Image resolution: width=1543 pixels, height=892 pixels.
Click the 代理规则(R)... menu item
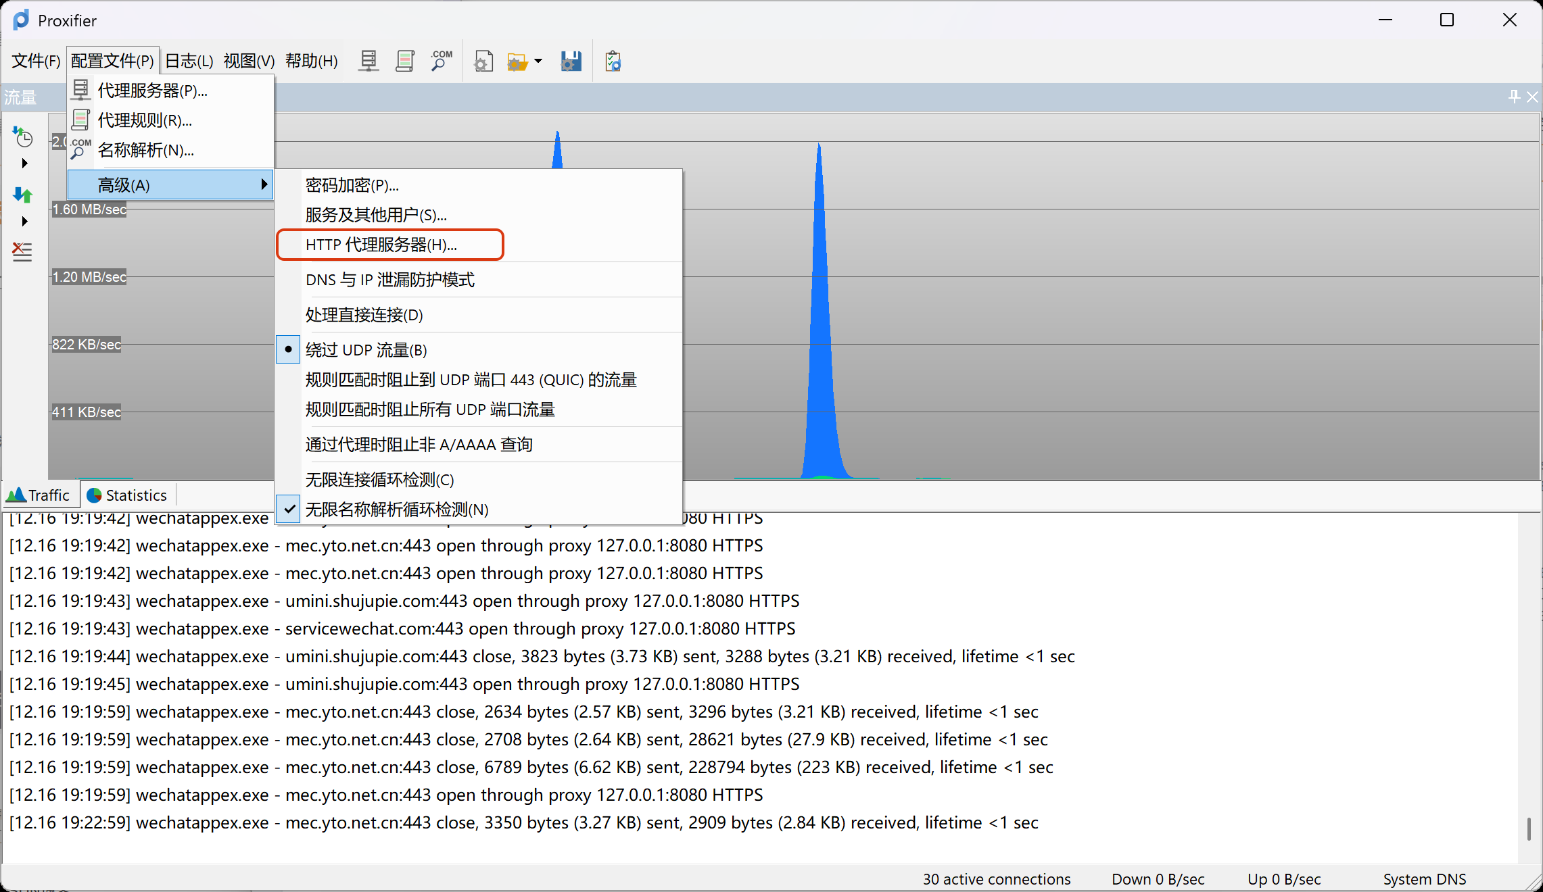(145, 120)
